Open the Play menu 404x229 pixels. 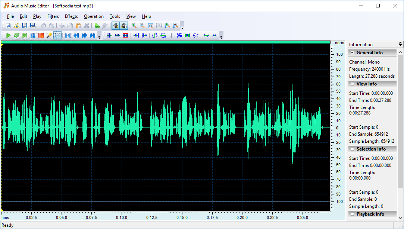tap(37, 16)
